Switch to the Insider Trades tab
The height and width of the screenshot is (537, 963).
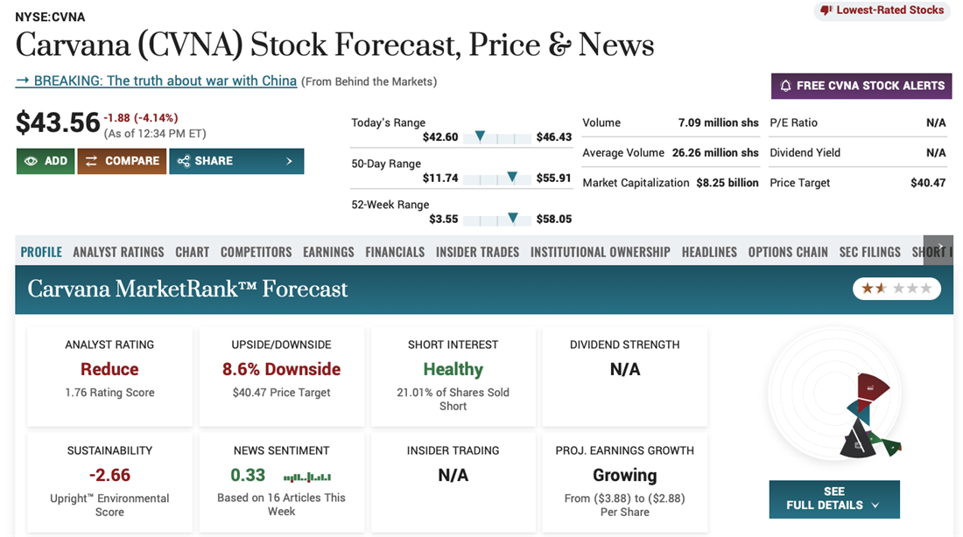[x=477, y=252]
